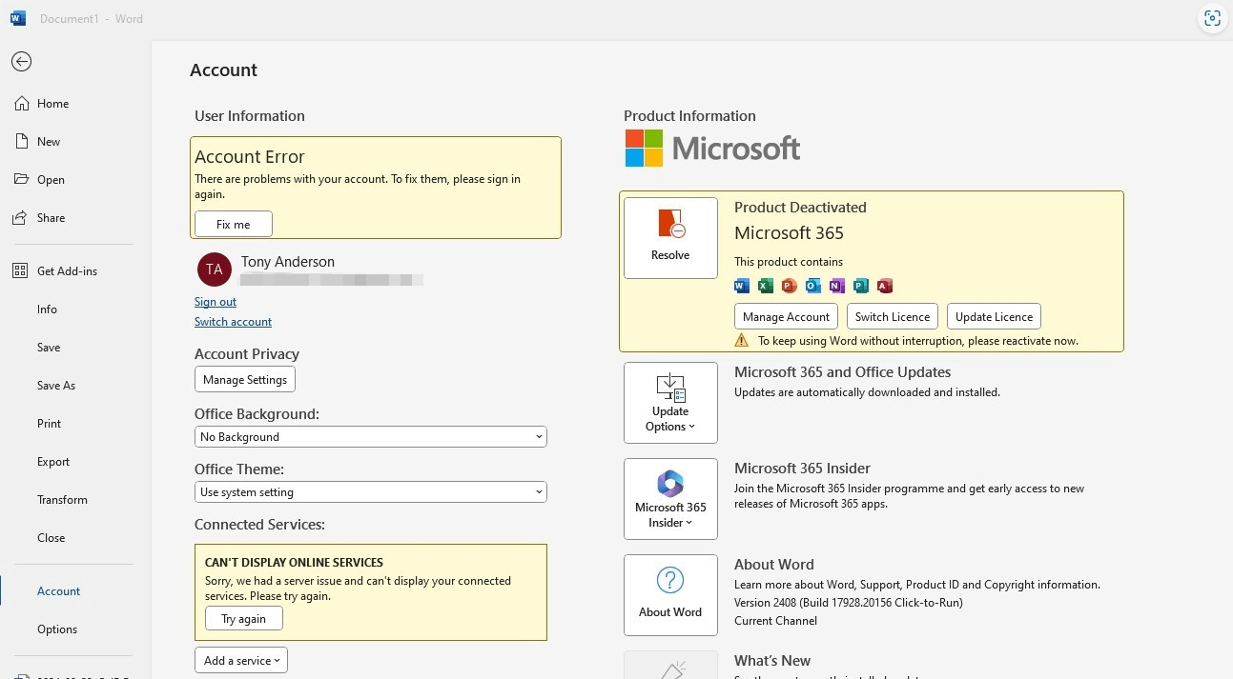Click the Microsoft logo image
The image size is (1233, 679).
point(712,149)
